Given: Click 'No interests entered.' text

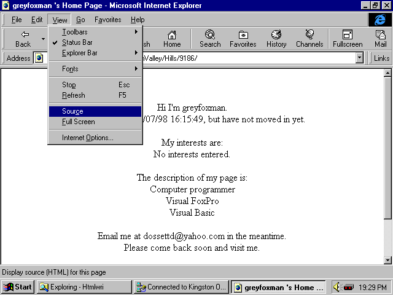Looking at the screenshot, I should [x=192, y=154].
